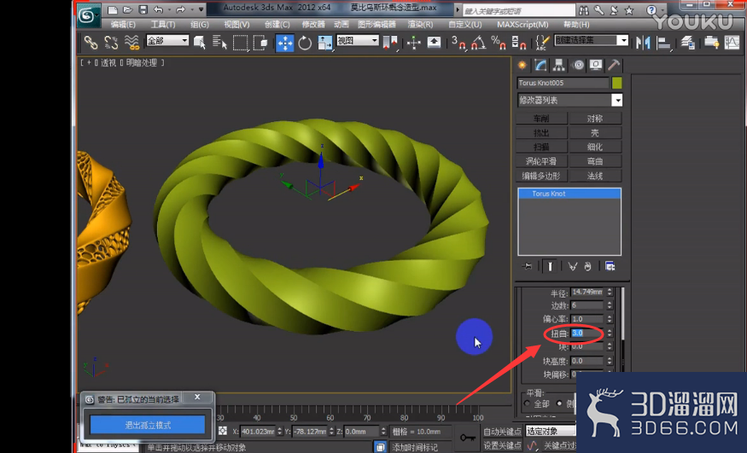Click Edit Named Selection Sets icon
The width and height of the screenshot is (747, 453).
[x=541, y=43]
